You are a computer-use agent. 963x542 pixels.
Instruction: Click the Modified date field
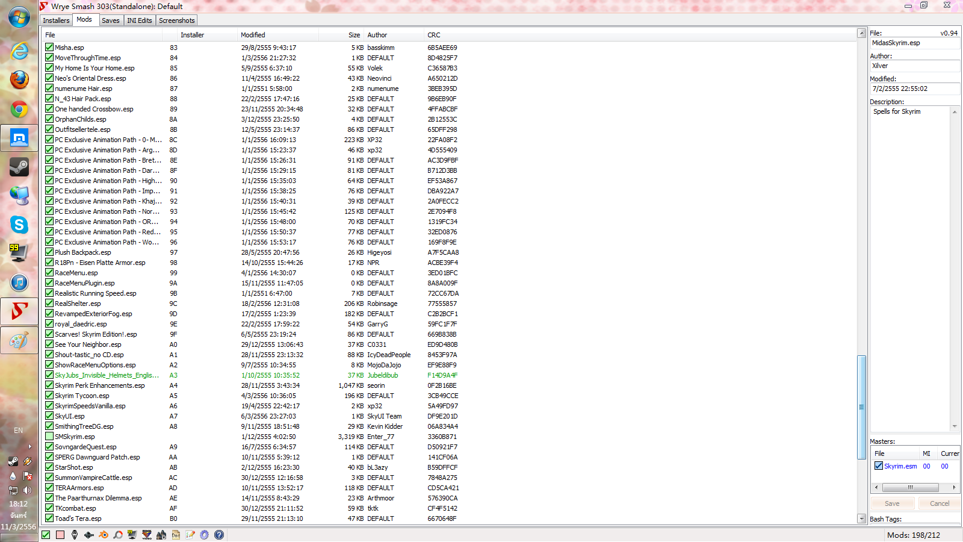[915, 89]
